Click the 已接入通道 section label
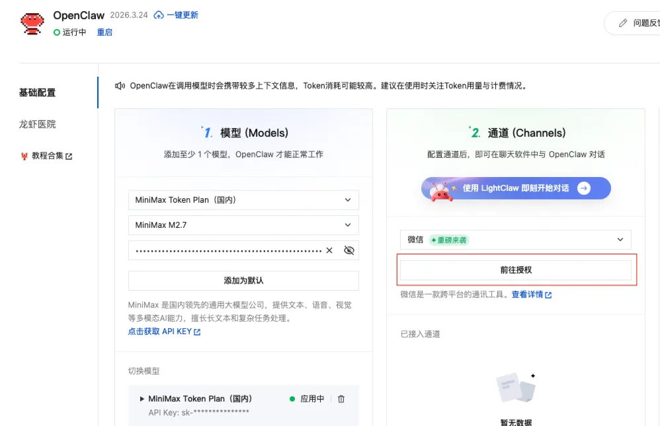This screenshot has height=426, width=660. point(420,334)
